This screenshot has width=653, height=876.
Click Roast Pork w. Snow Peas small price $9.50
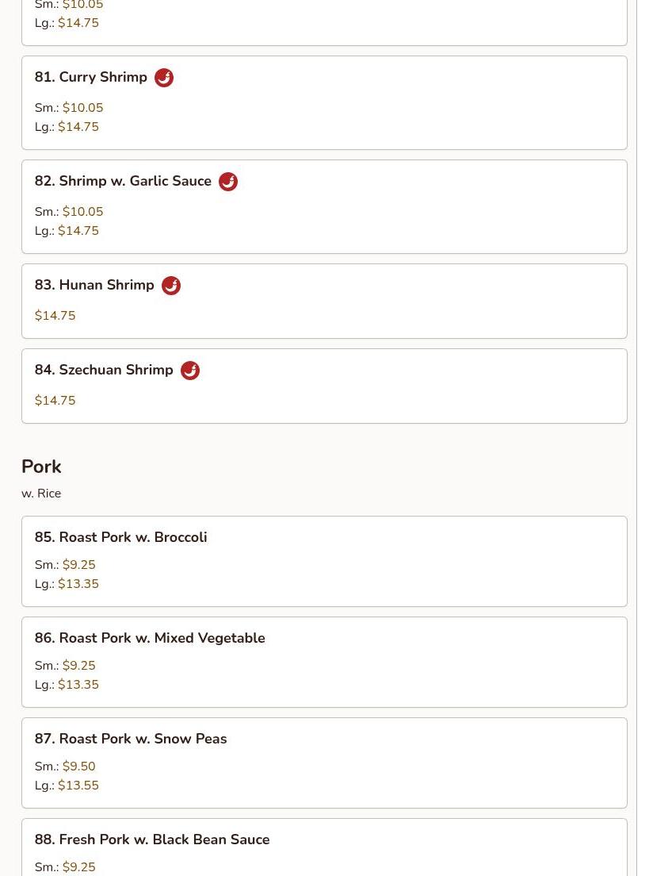[x=78, y=766]
